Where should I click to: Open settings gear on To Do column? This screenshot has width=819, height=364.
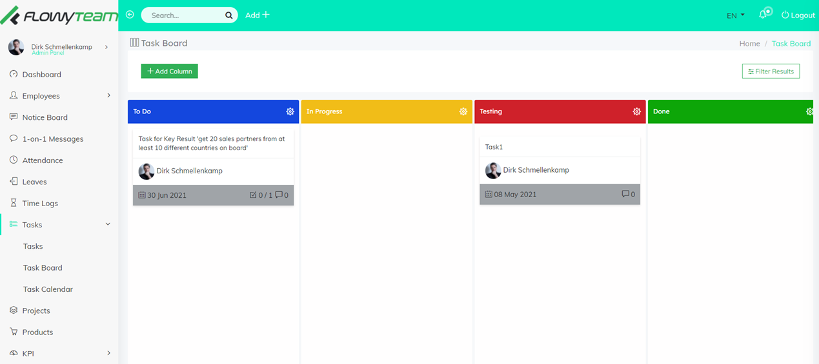click(290, 111)
